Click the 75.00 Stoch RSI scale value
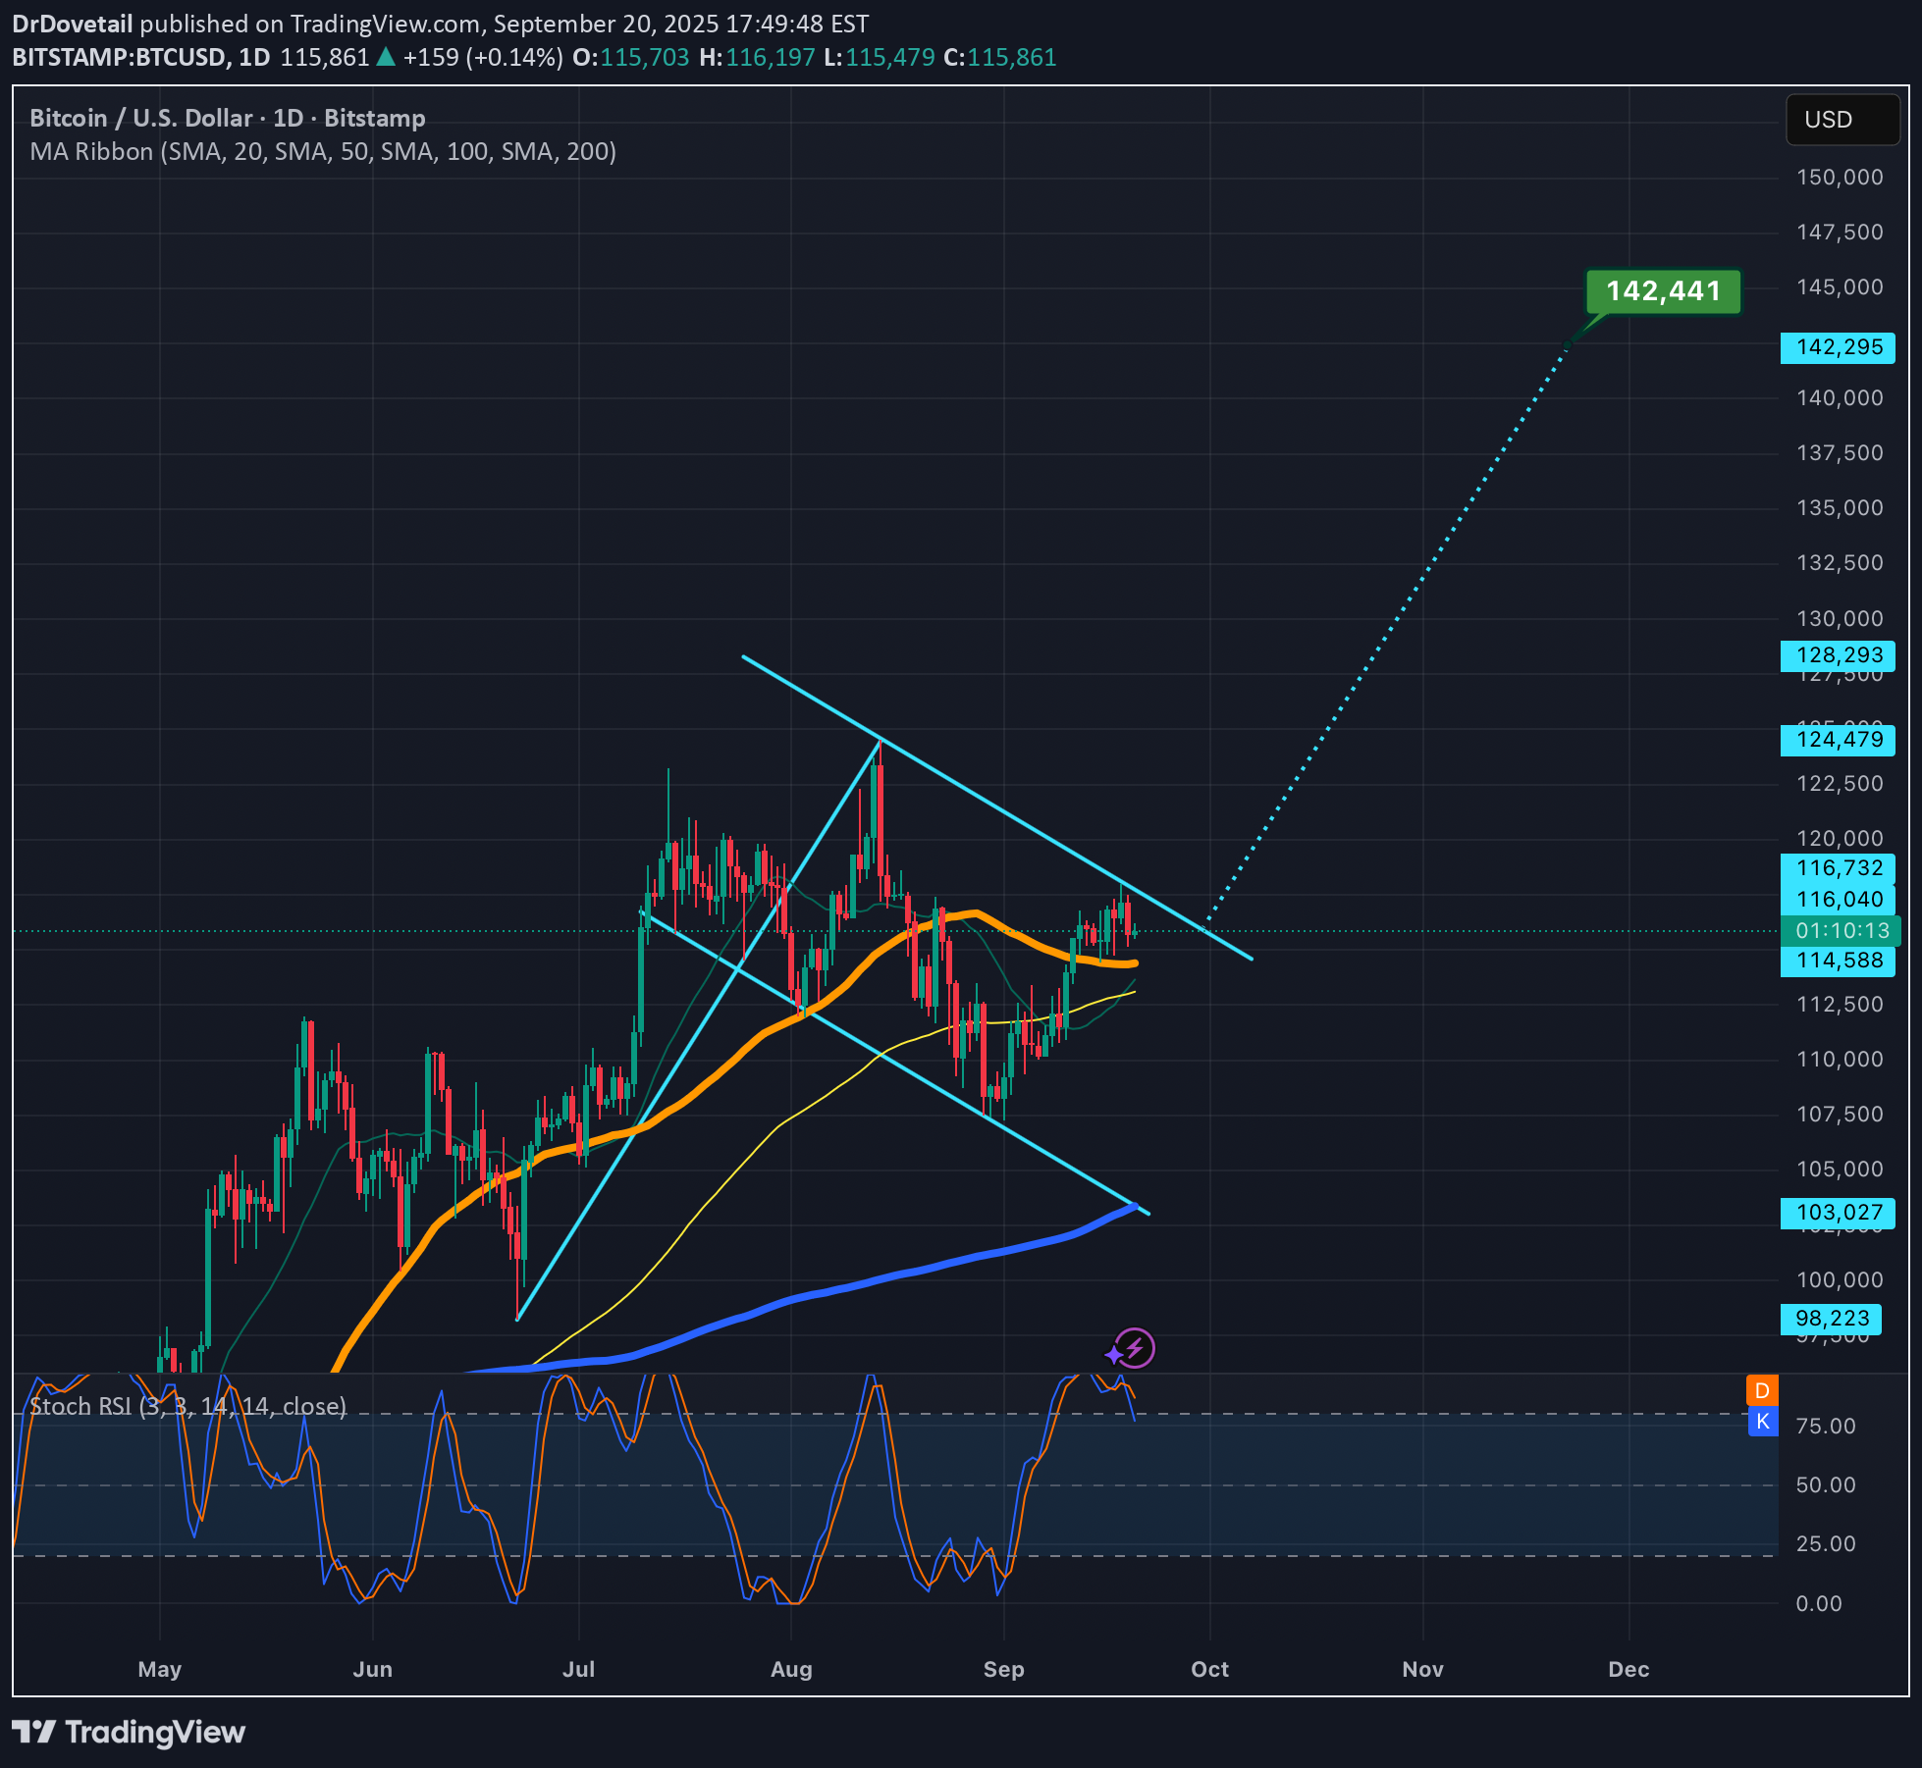 [1826, 1426]
